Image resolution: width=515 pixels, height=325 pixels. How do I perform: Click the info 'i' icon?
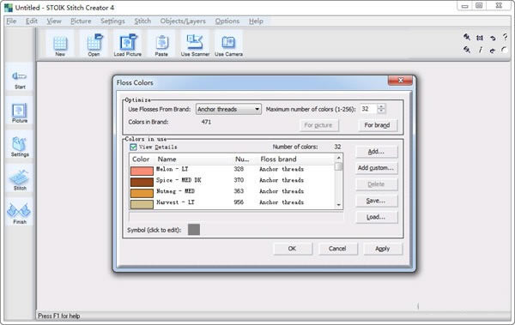click(x=480, y=50)
